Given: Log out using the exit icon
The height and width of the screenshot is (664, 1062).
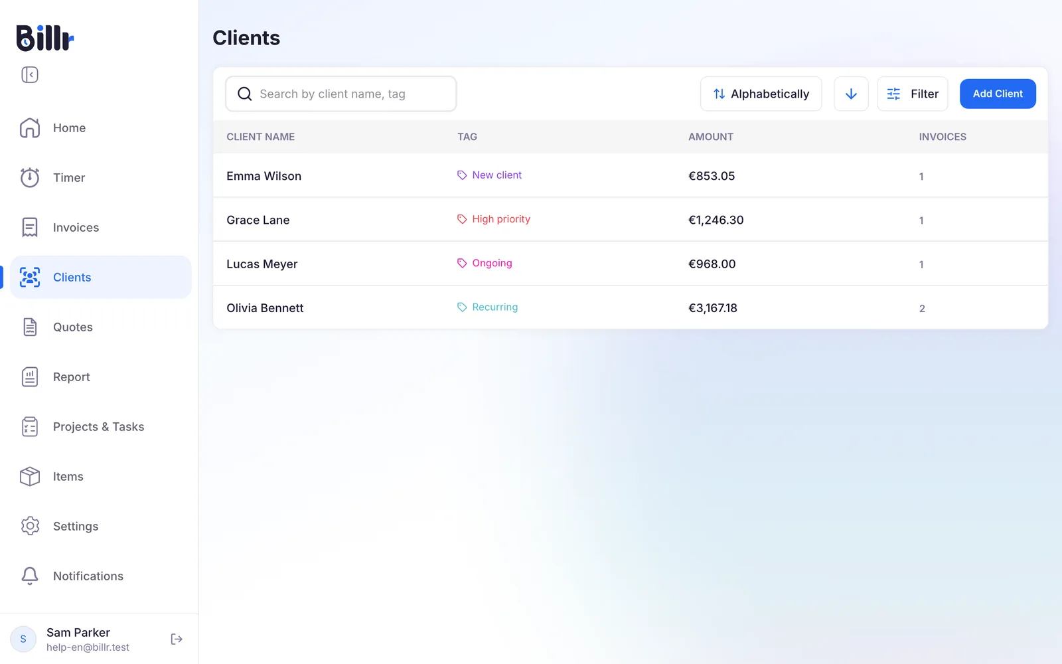Looking at the screenshot, I should click(177, 639).
